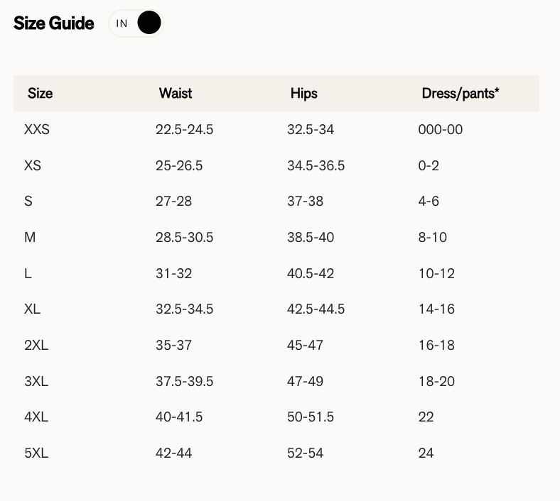Select the M size row label
Image resolution: width=560 pixels, height=501 pixels.
click(x=30, y=238)
